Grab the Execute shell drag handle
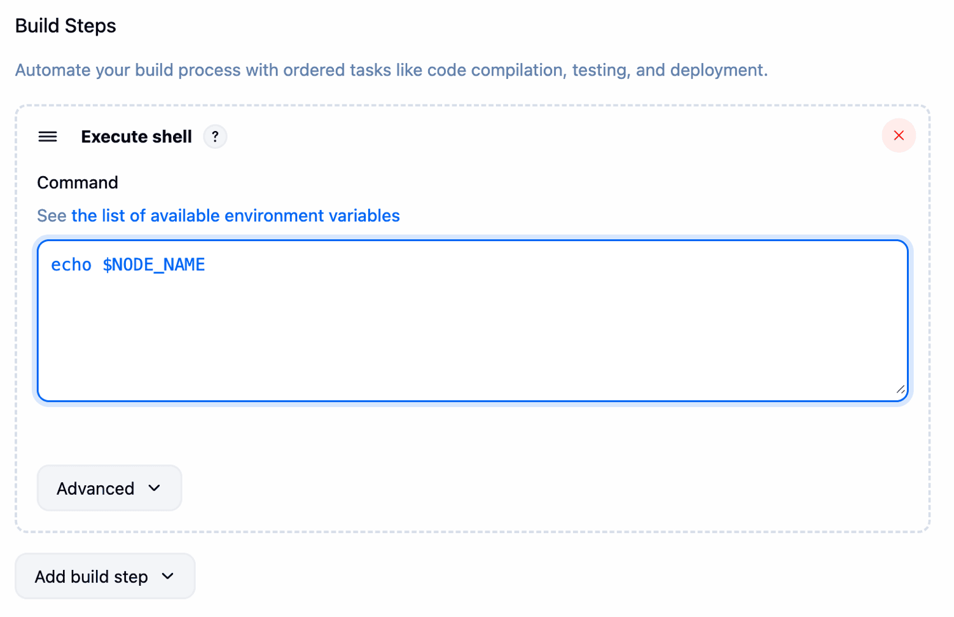Image resolution: width=954 pixels, height=617 pixels. (x=48, y=137)
